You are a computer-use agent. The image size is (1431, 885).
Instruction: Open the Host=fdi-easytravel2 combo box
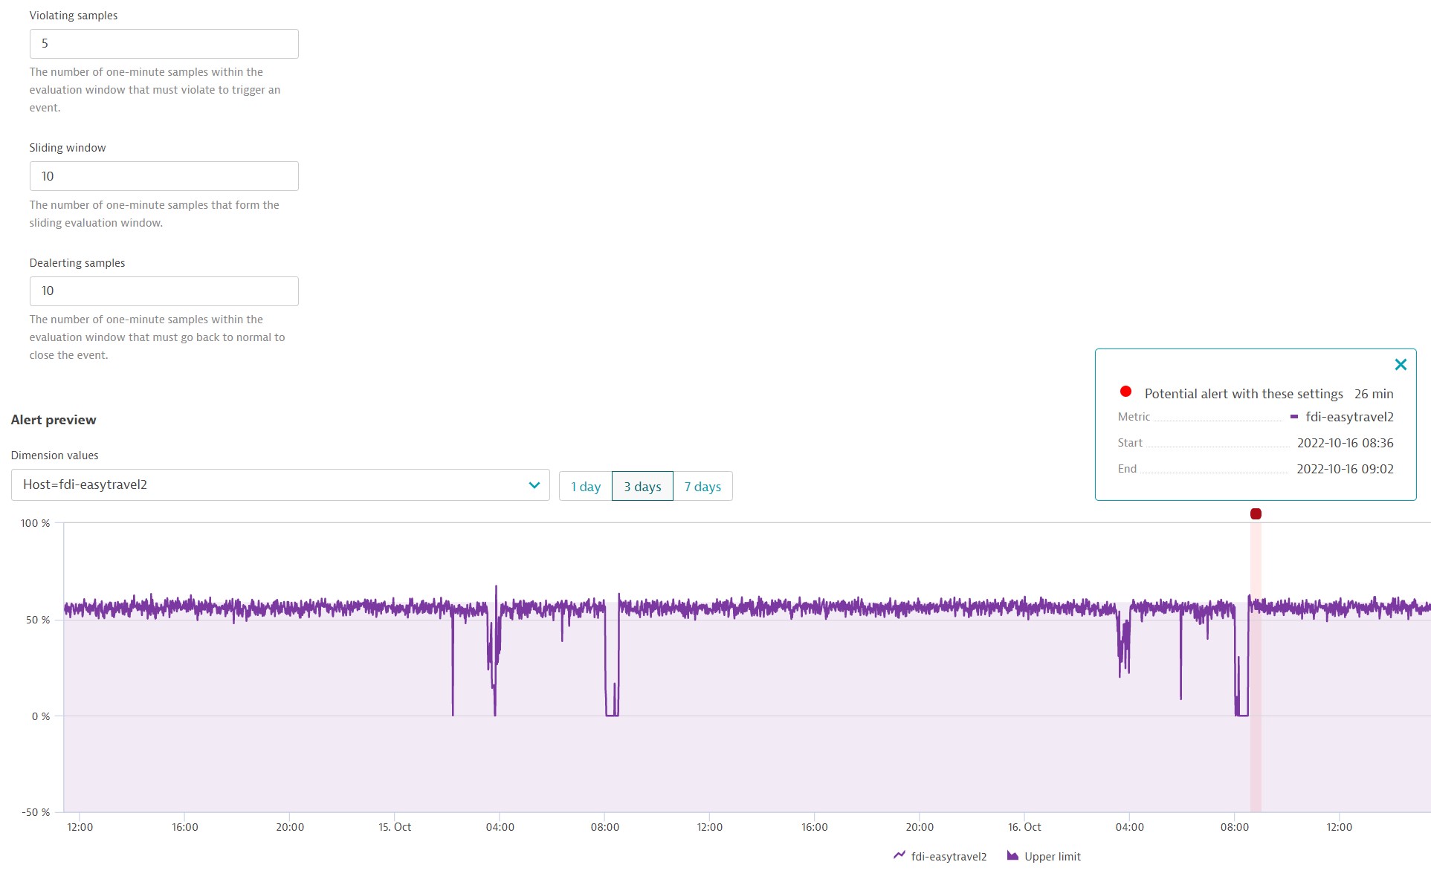pos(268,485)
